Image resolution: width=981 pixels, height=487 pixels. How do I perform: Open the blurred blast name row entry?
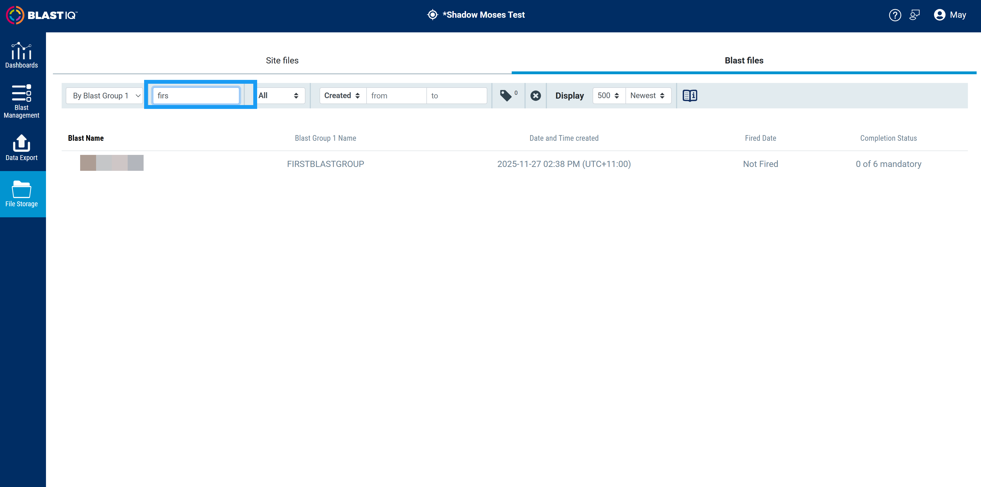point(111,163)
